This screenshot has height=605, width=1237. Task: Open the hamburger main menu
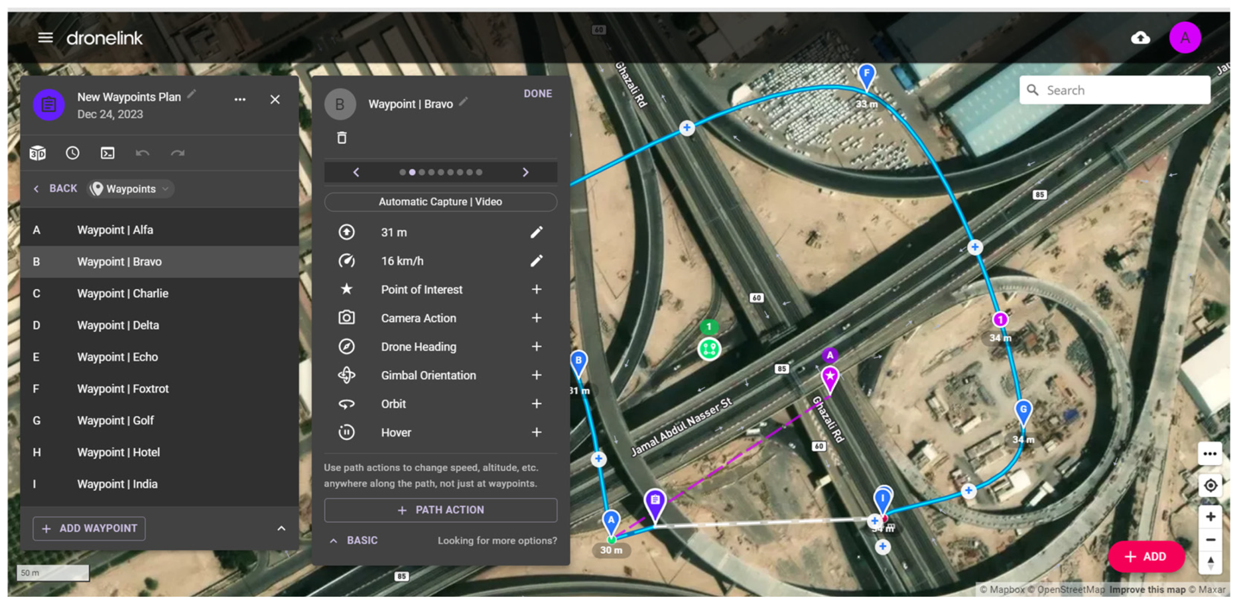(45, 38)
